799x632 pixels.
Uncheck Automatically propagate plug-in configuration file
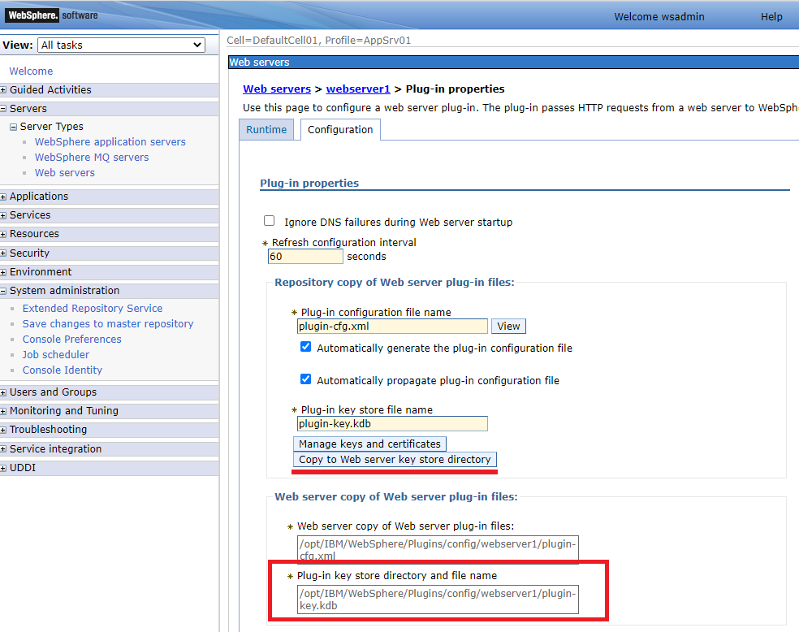pos(306,379)
